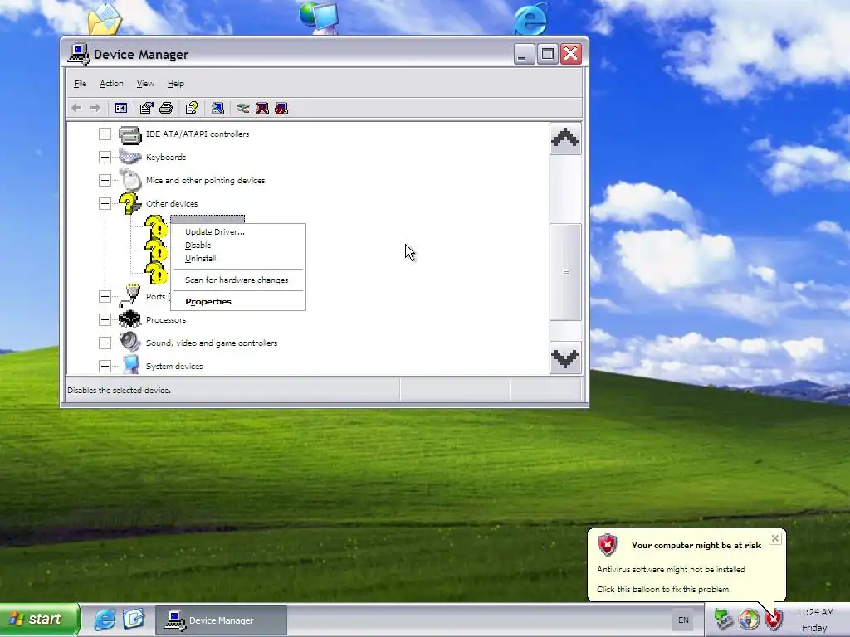Click the scrollbar up arrow button
Image resolution: width=850 pixels, height=637 pixels.
565,139
